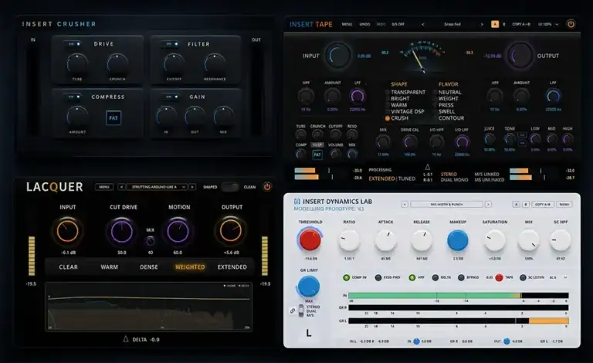Open the Dynamics Lab MENU
The image size is (593, 363).
[564, 204]
